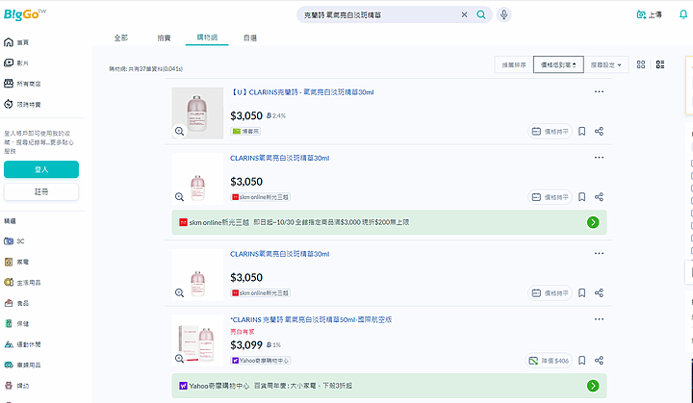
Task: Open the 生活用品 daily goods category
Action: pyautogui.click(x=22, y=283)
